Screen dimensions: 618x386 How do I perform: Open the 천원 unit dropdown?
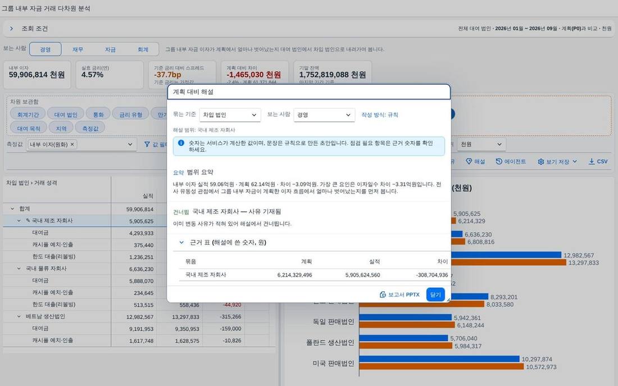[481, 144]
